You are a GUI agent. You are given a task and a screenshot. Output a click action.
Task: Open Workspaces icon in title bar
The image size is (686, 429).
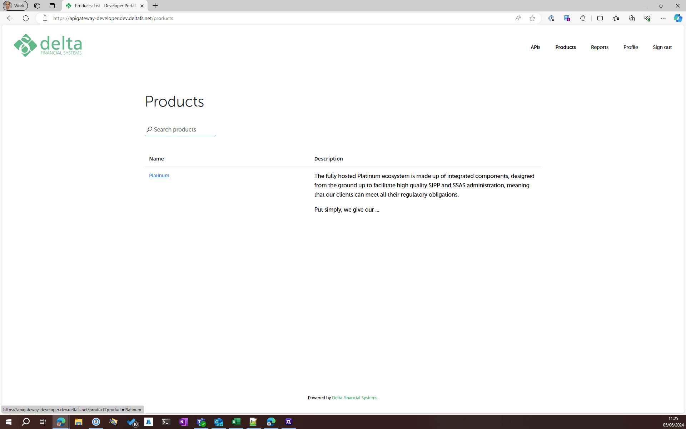[37, 6]
